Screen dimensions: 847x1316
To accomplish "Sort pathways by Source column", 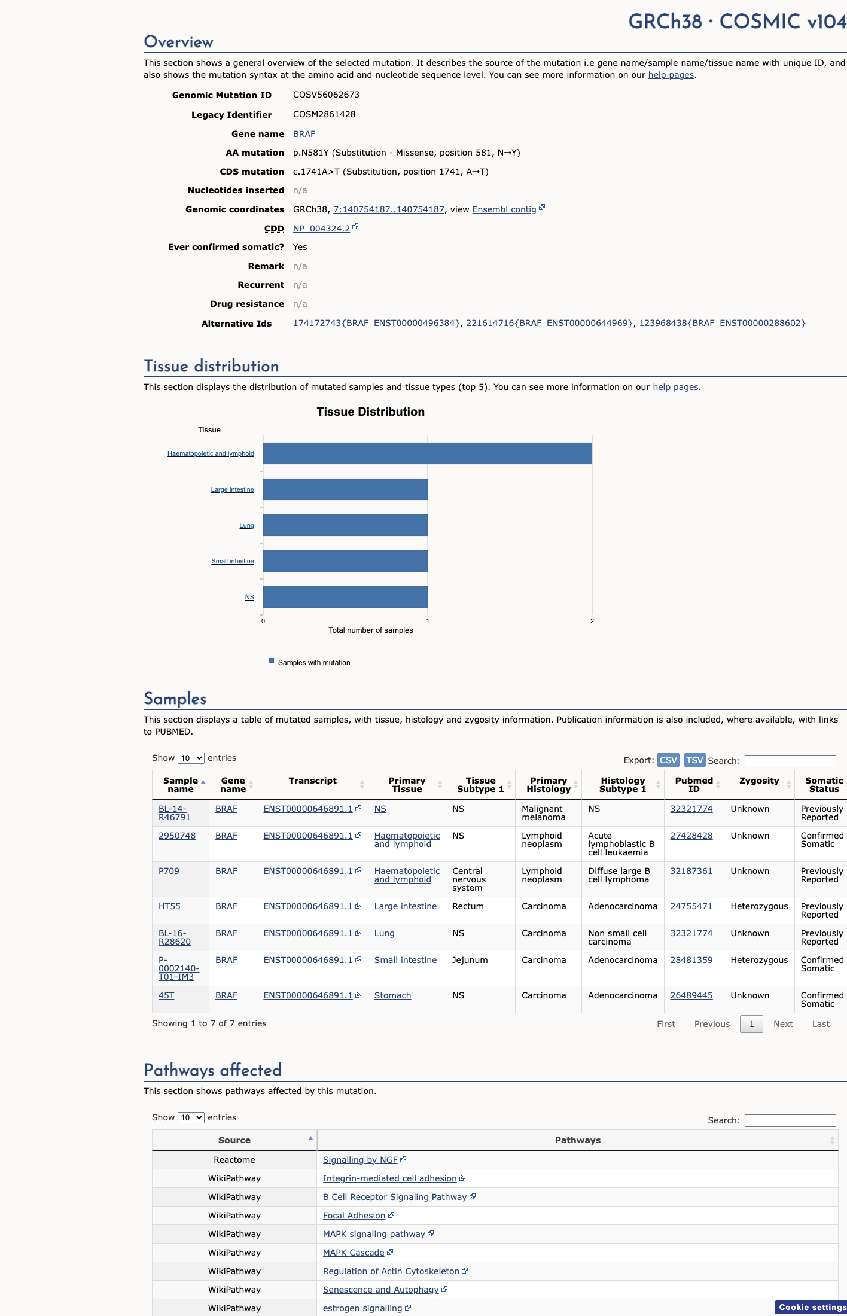I will click(x=234, y=1140).
